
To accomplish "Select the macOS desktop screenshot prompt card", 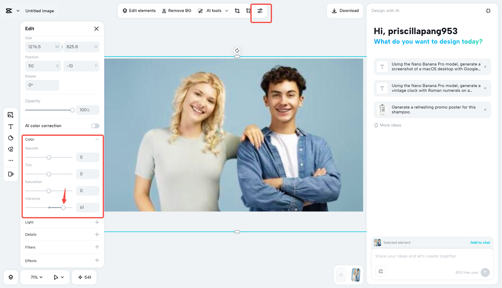I will (432, 67).
